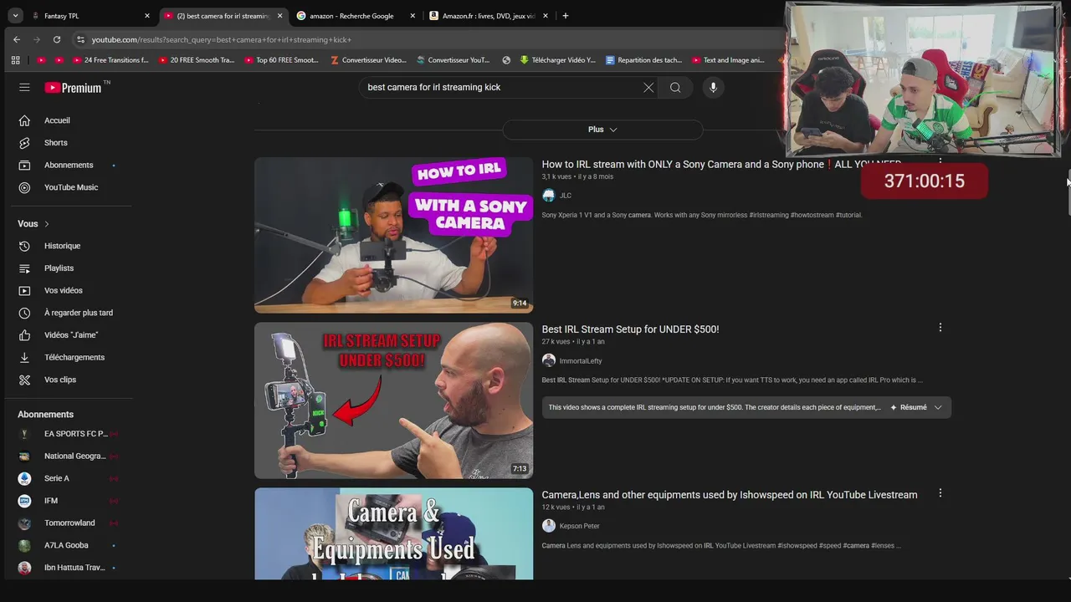The height and width of the screenshot is (602, 1071).
Task: Open 'Best IRL Stream Setup for UNDER $500!' title
Action: [x=630, y=329]
